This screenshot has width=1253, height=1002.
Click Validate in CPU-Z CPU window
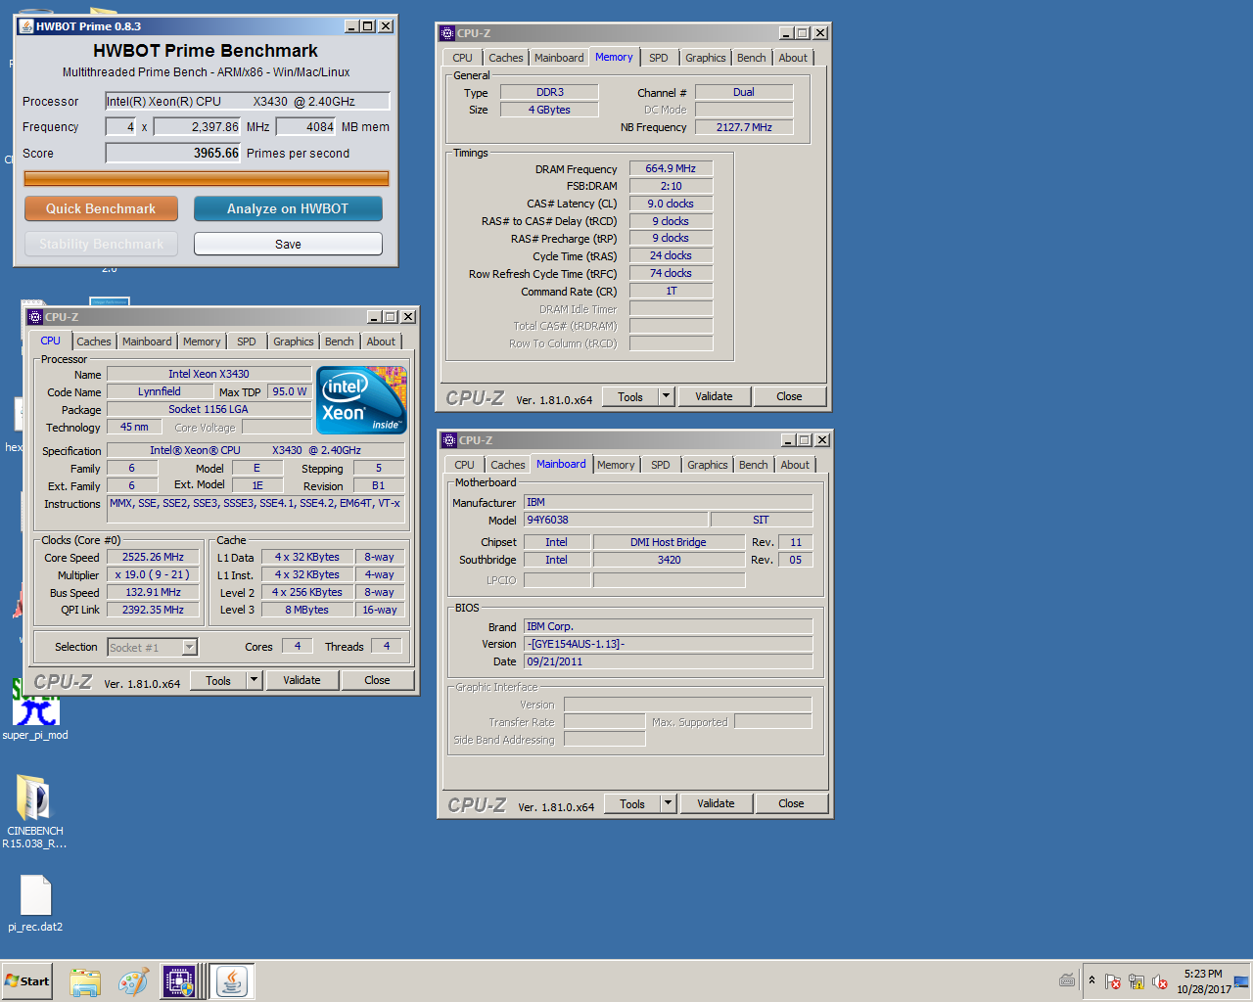pyautogui.click(x=302, y=680)
